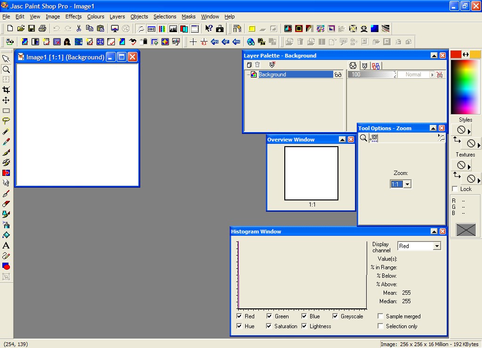Open the File menu

pos(6,17)
